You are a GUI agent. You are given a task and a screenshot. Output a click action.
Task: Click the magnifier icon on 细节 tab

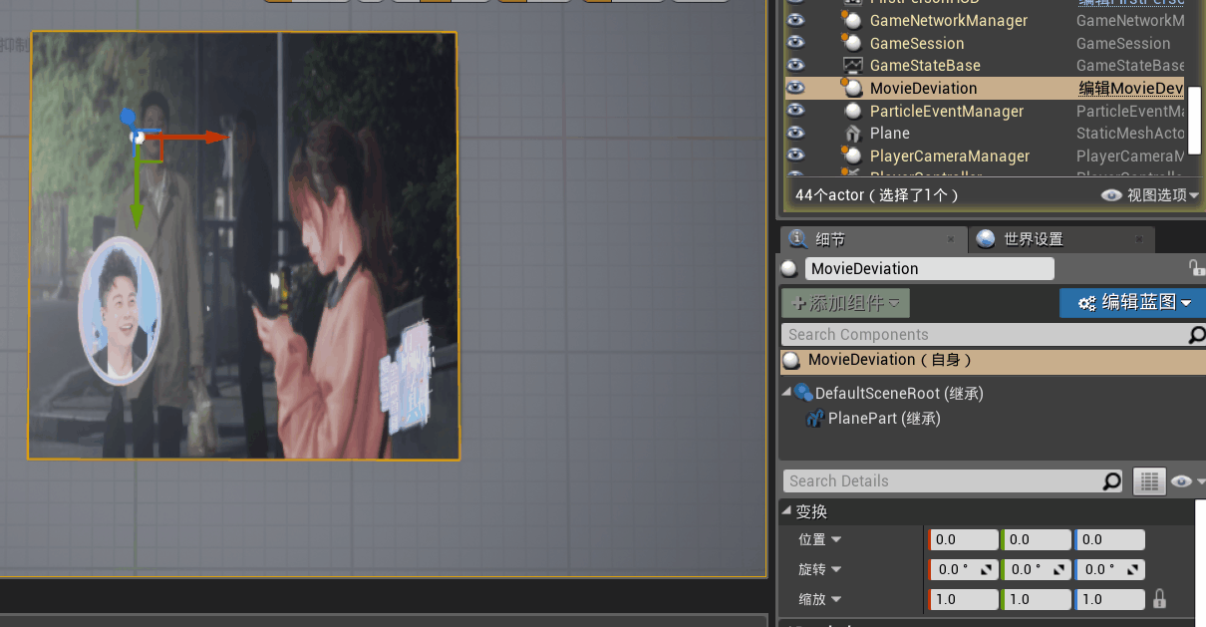point(797,238)
